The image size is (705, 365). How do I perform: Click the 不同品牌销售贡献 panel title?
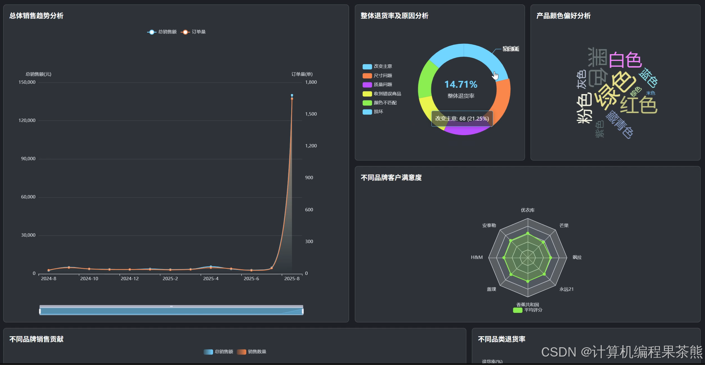tap(36, 339)
